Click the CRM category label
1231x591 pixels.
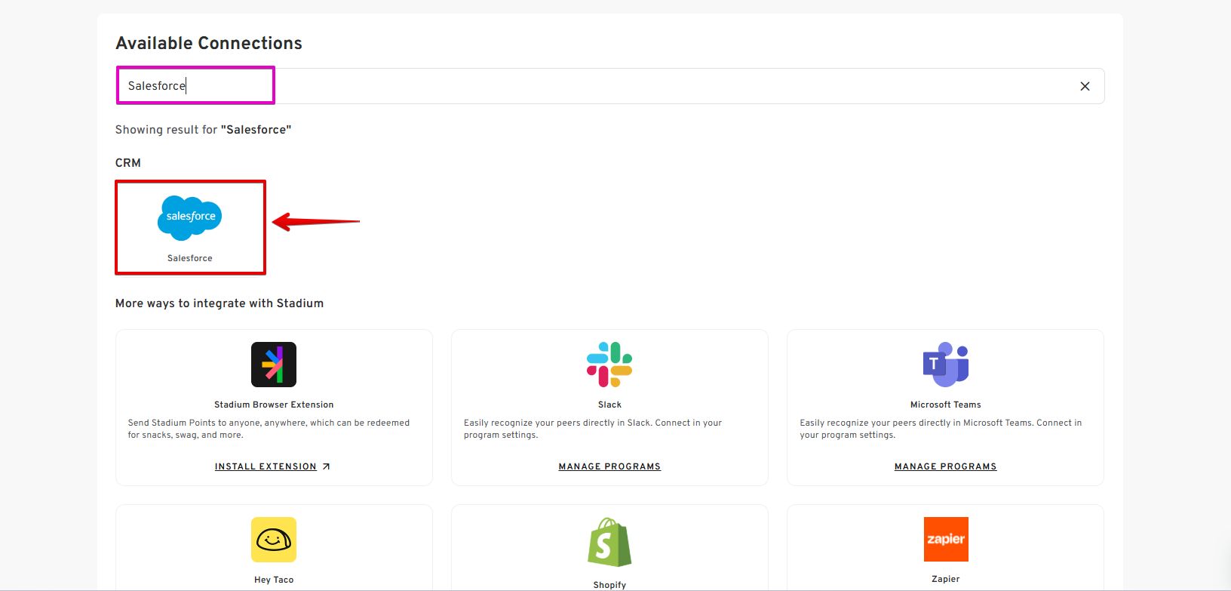pyautogui.click(x=128, y=163)
